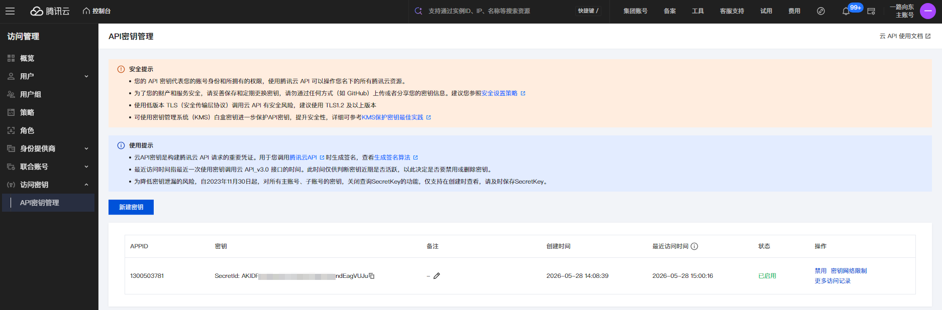Click the 密钥 column header
Screen dimensions: 942x310
click(221, 246)
